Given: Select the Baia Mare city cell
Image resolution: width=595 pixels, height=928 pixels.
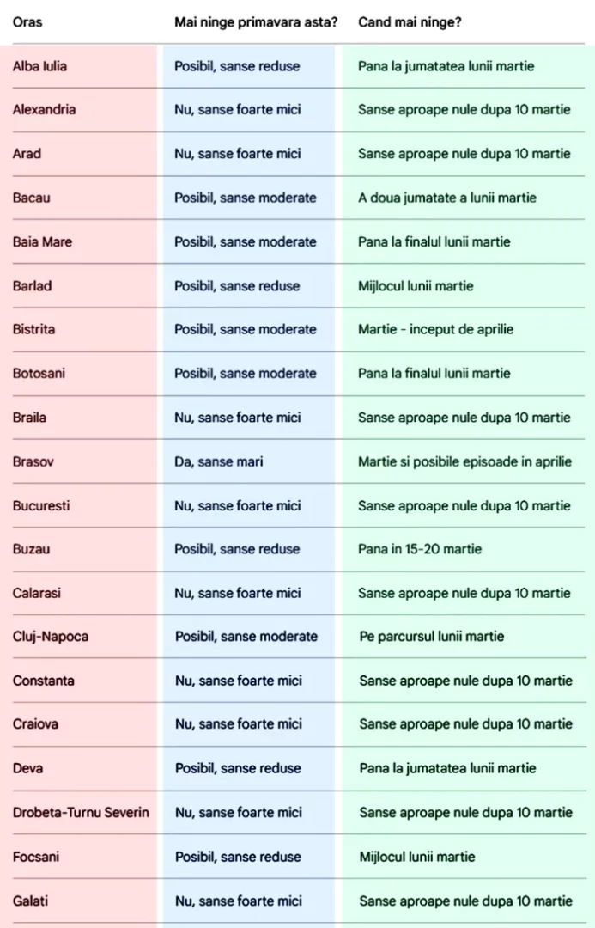Looking at the screenshot, I should [42, 241].
